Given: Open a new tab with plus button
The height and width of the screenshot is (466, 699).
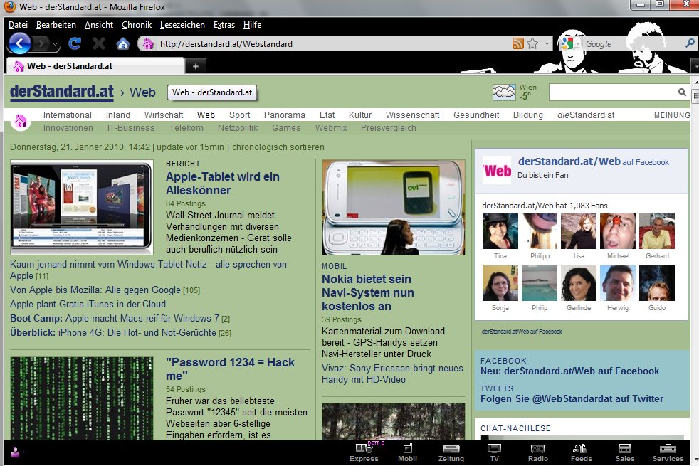Looking at the screenshot, I should (x=195, y=66).
